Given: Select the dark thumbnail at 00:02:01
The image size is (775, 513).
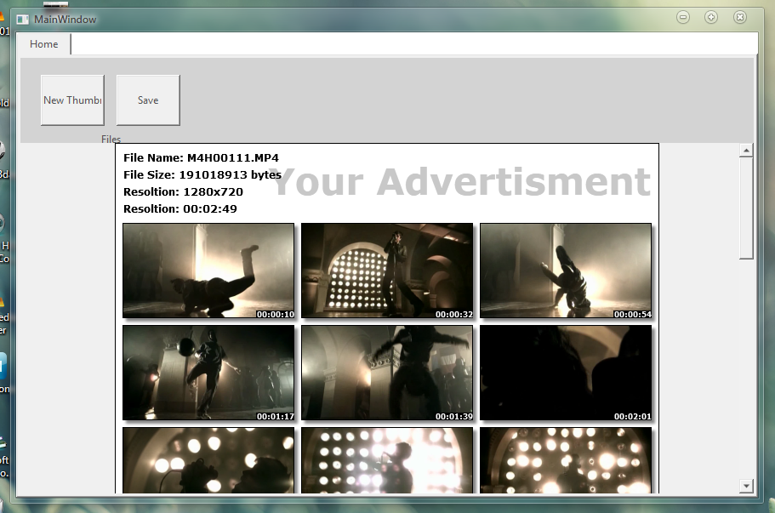Looking at the screenshot, I should pos(566,373).
